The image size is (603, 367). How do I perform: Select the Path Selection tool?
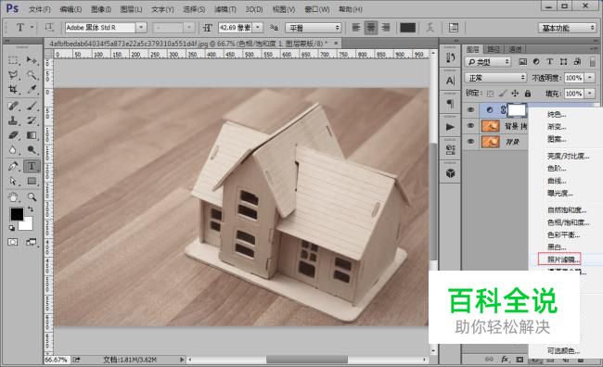coord(14,181)
